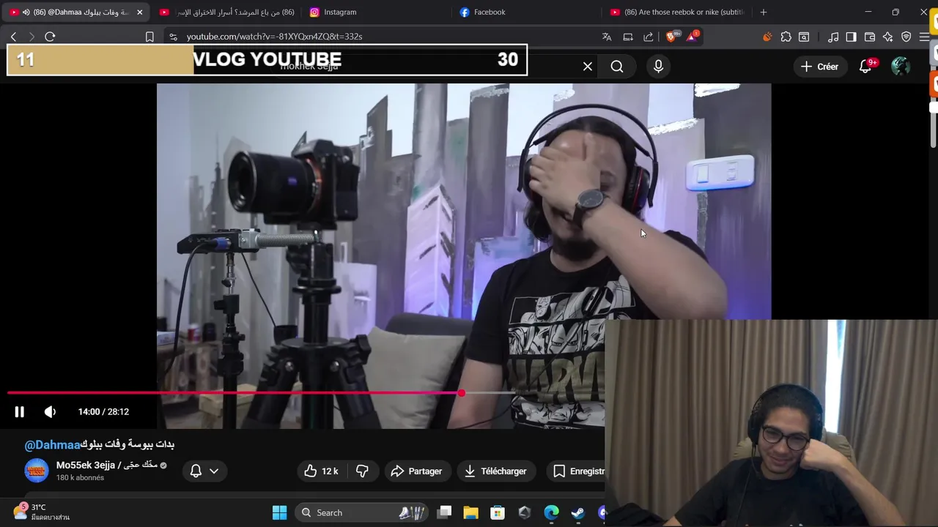Open the Windows Start menu
Image resolution: width=938 pixels, height=527 pixels.
click(279, 513)
